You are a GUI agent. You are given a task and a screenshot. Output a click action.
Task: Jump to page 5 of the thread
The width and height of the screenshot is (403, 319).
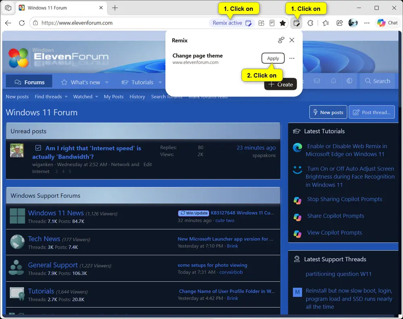[x=70, y=172]
